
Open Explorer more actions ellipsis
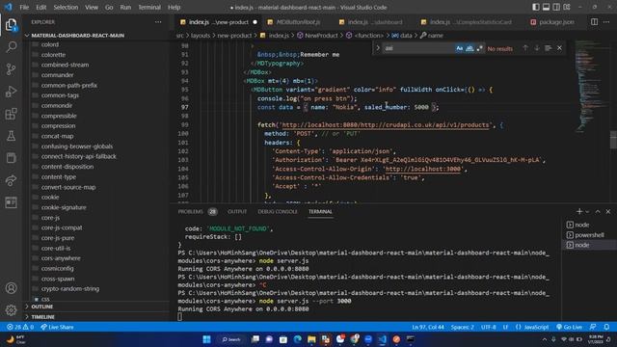pos(158,22)
